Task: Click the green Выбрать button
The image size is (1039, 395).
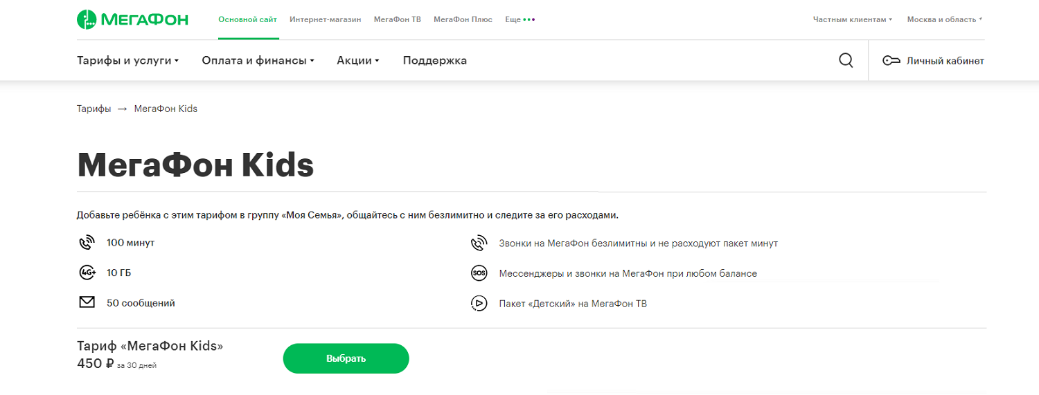Action: [346, 358]
